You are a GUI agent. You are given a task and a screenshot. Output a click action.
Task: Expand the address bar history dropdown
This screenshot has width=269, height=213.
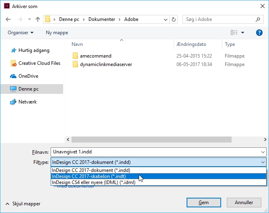pos(166,19)
